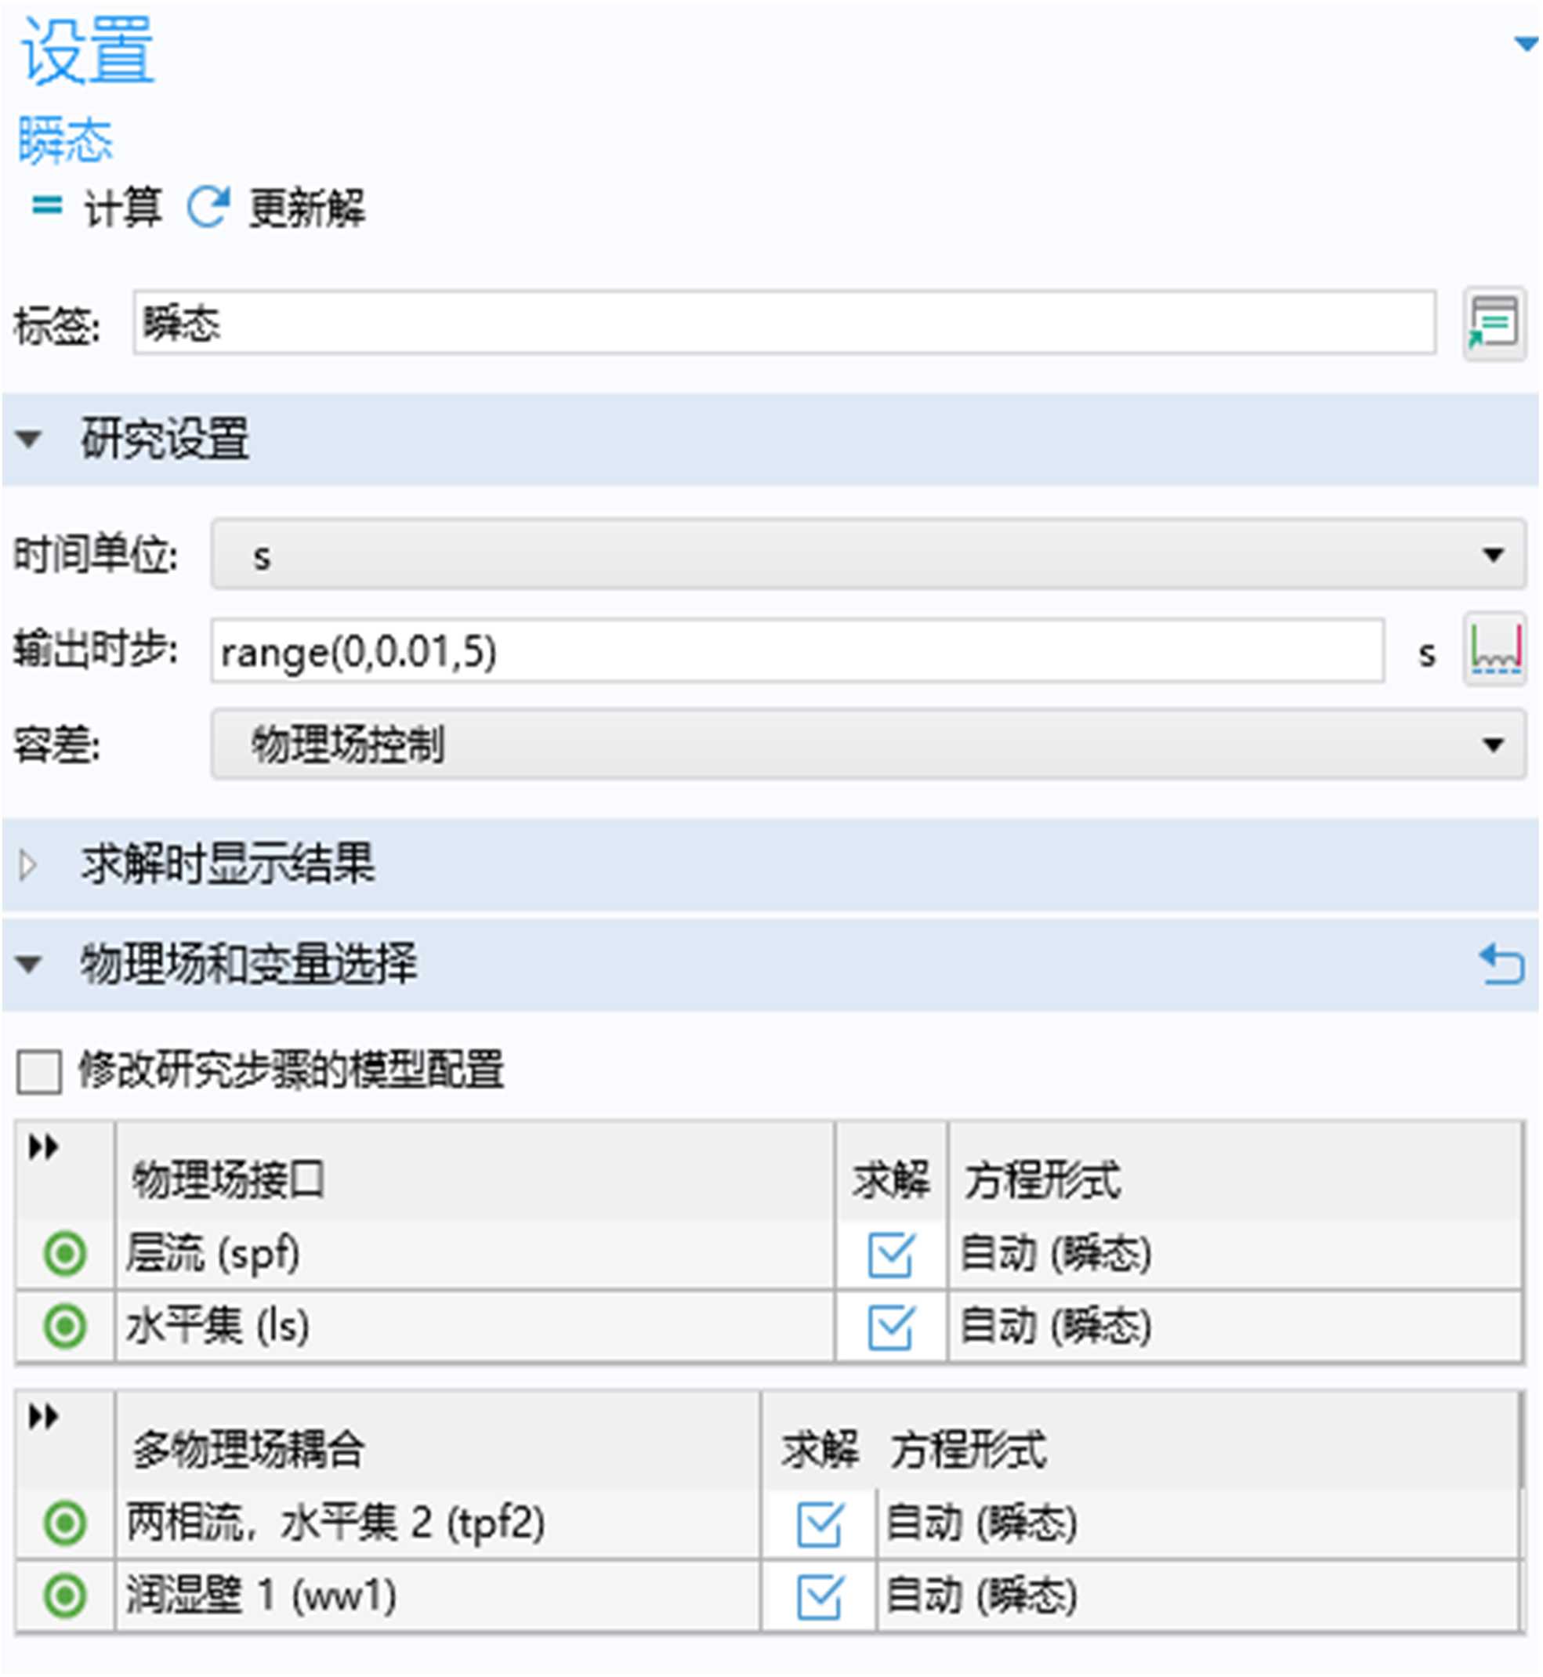Toggle the 求解 checkbox for 润湿壁 1 (ww1)

click(819, 1597)
